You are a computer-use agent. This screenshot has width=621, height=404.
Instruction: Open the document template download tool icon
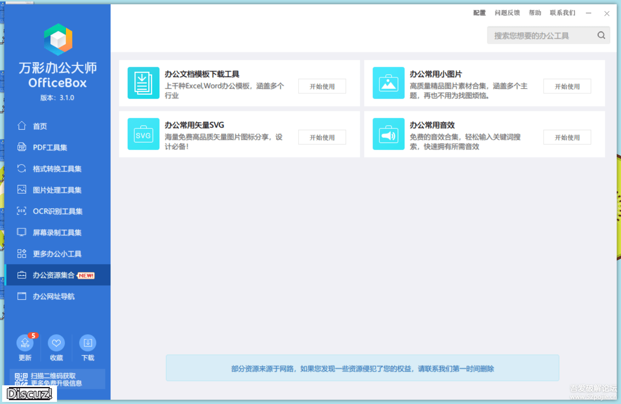(x=143, y=83)
